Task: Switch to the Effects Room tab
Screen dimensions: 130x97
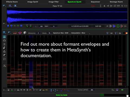Action: click(x=12, y=2)
